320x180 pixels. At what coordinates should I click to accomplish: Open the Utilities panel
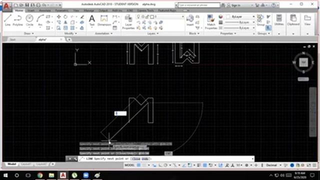tap(279, 20)
